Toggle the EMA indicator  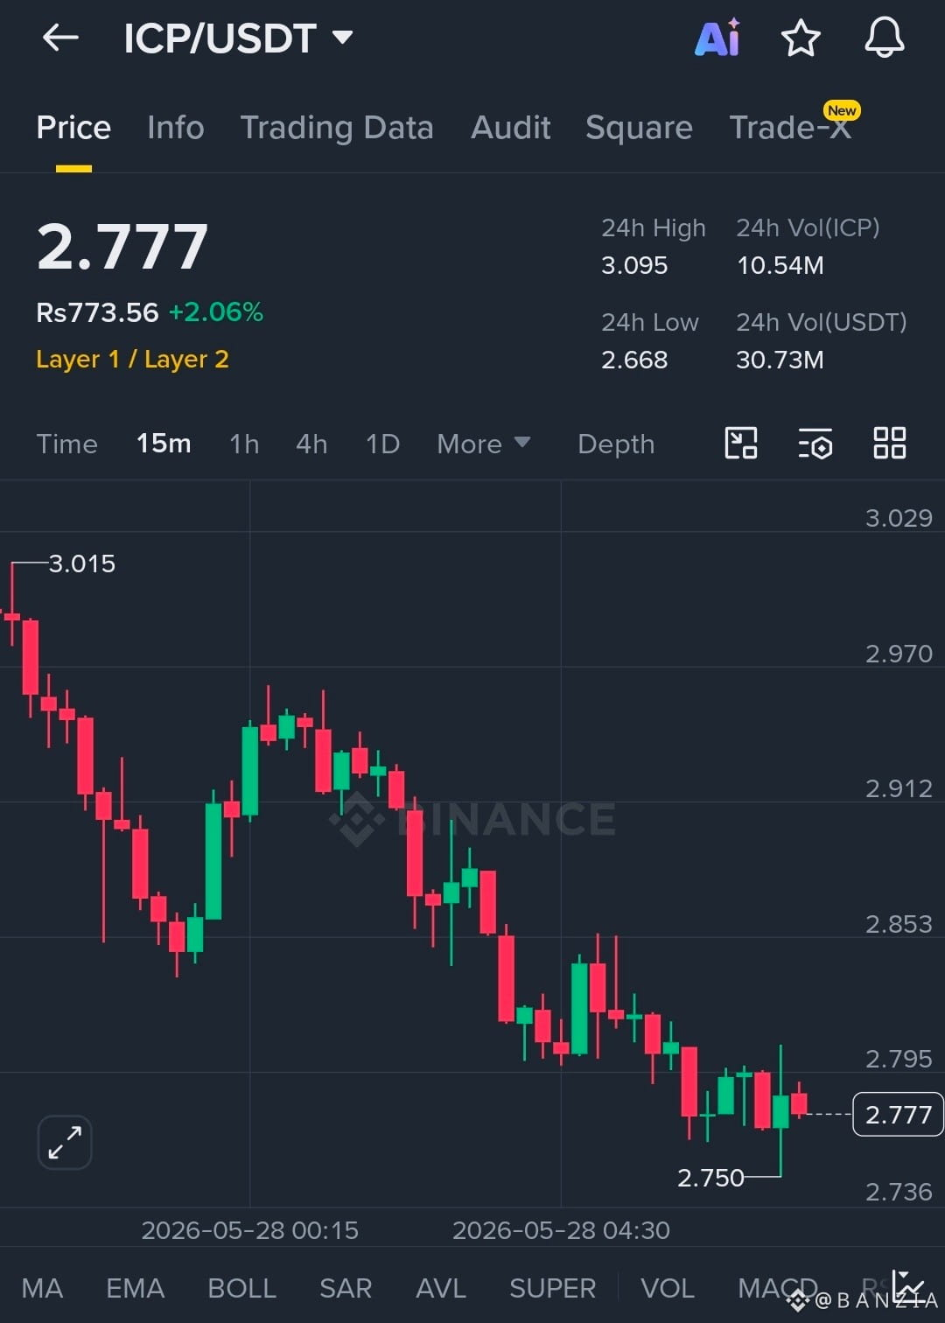(x=135, y=1288)
